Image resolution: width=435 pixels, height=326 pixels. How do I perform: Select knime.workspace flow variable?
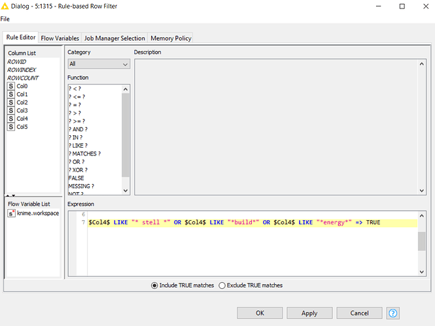[x=38, y=213]
